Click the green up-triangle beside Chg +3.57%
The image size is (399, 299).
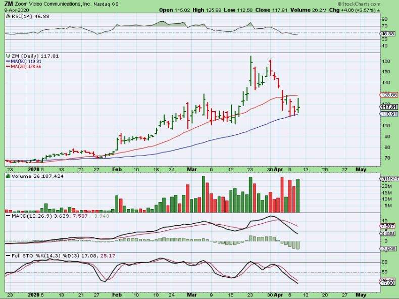pyautogui.click(x=378, y=11)
